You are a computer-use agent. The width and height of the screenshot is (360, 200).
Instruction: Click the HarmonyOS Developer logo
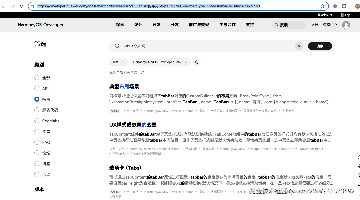pyautogui.click(x=41, y=25)
